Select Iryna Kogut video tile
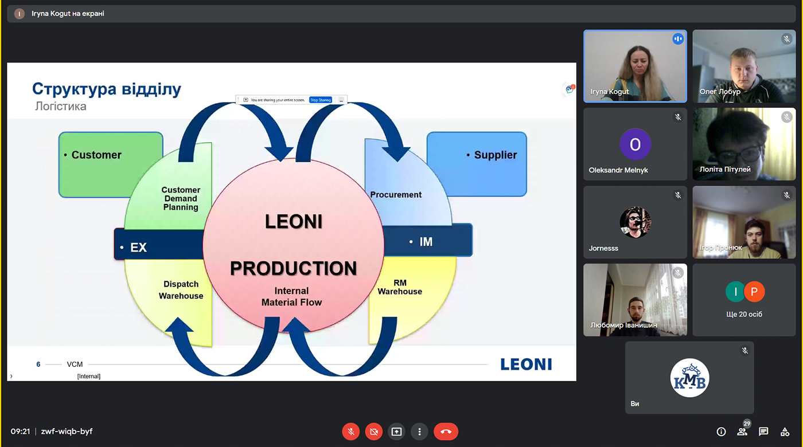This screenshot has height=447, width=803. [635, 66]
